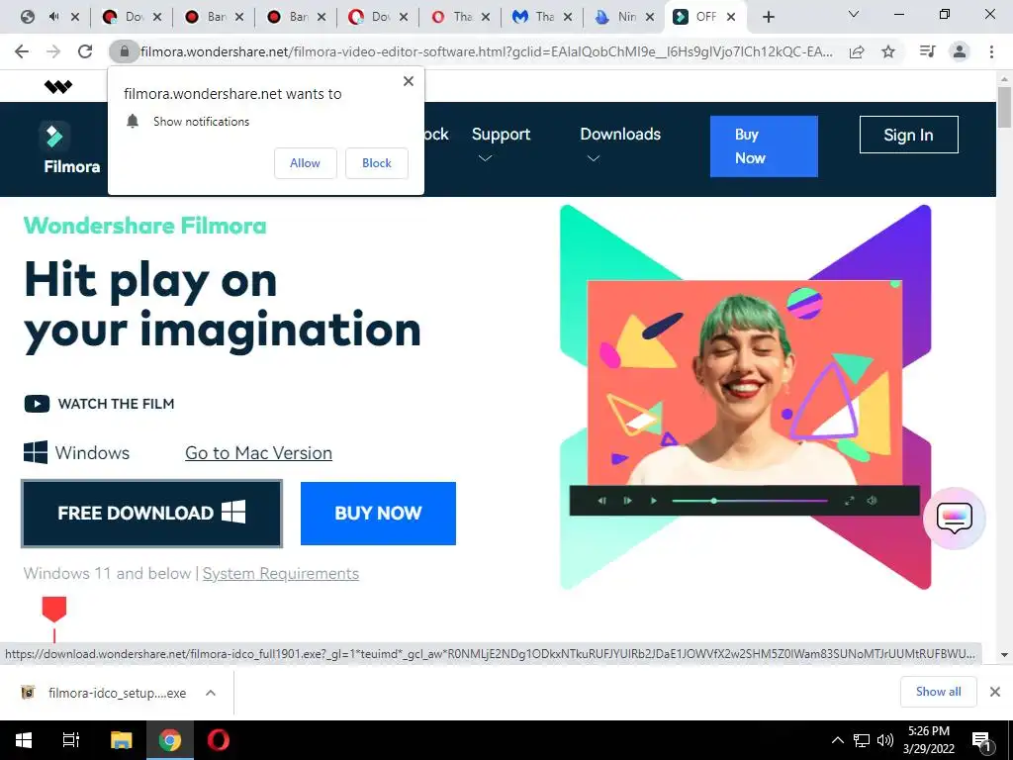Open Task View on the taskbar
Screen dimensions: 1013x760
tap(71, 740)
